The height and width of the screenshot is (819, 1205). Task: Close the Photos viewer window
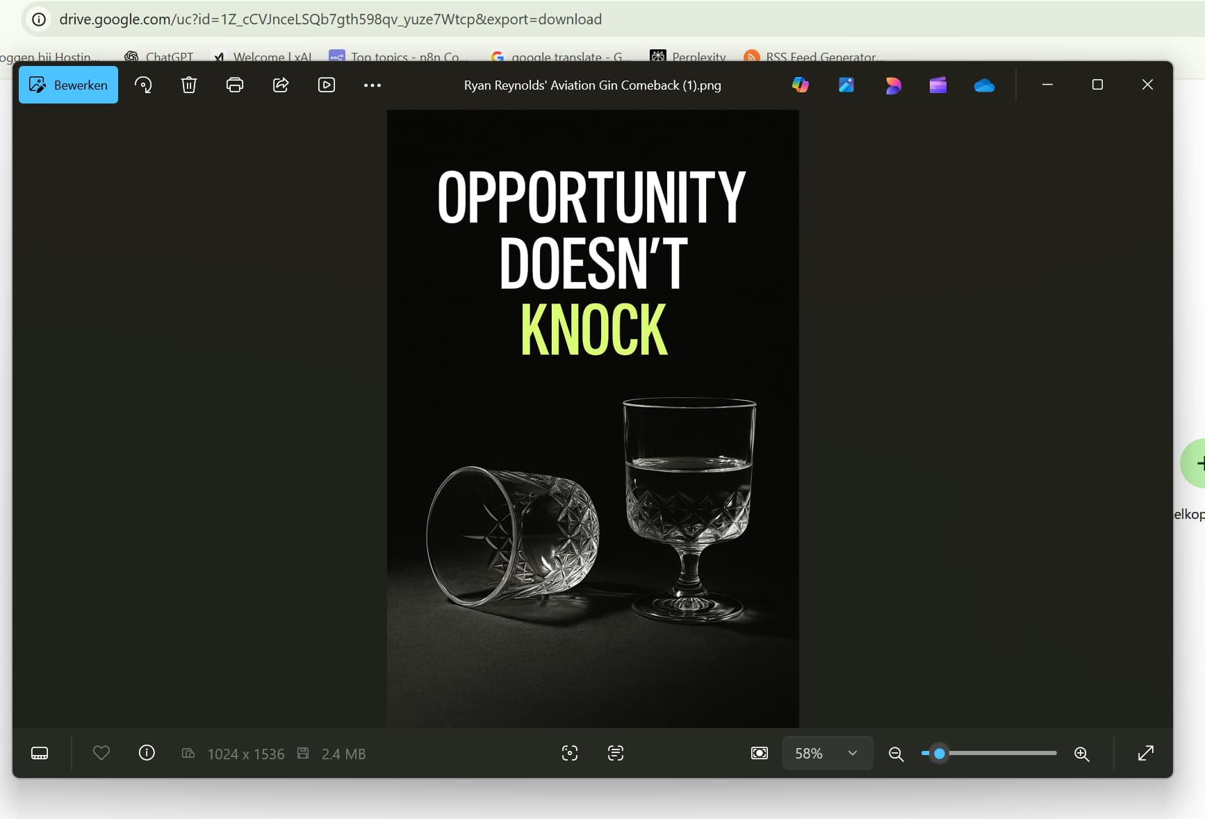click(1147, 85)
